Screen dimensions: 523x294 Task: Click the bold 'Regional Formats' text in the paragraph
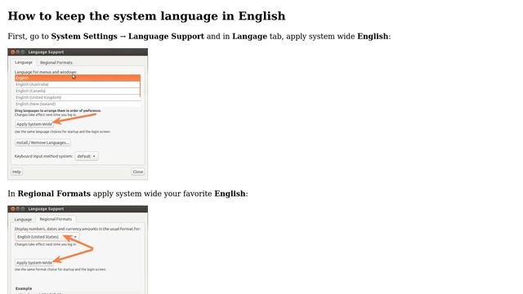coord(54,194)
